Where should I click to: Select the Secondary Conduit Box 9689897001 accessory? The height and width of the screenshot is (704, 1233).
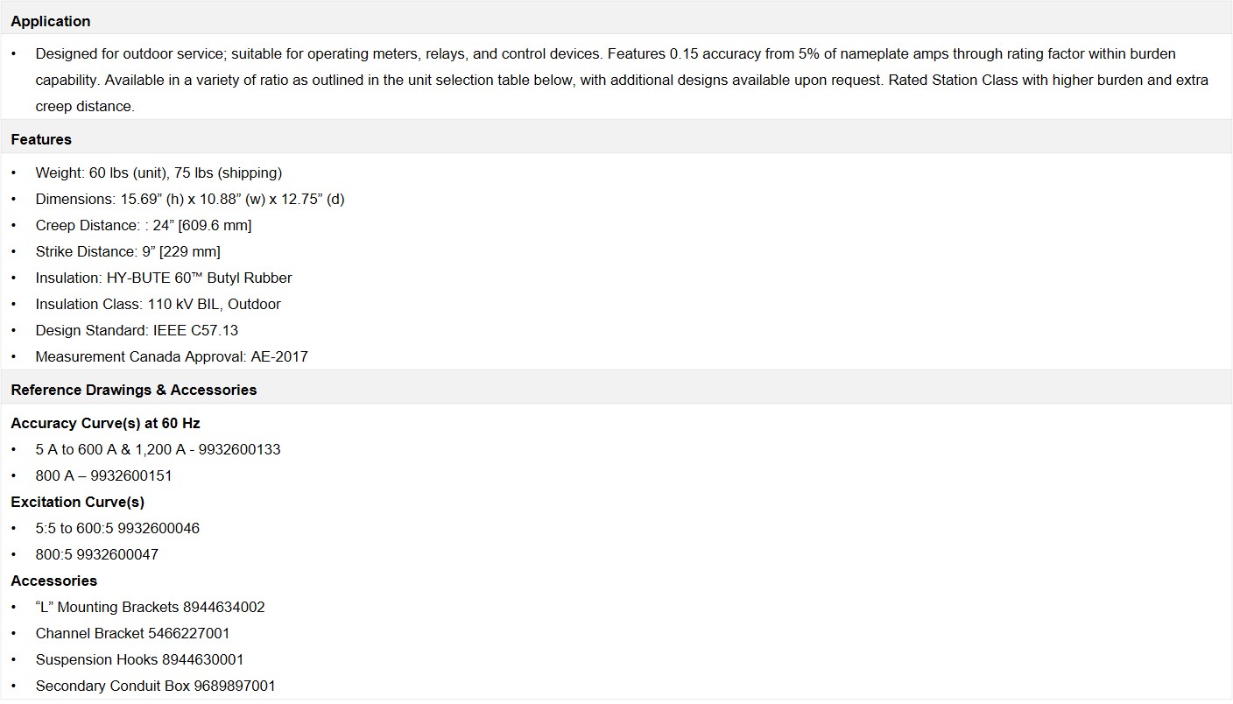(x=155, y=686)
